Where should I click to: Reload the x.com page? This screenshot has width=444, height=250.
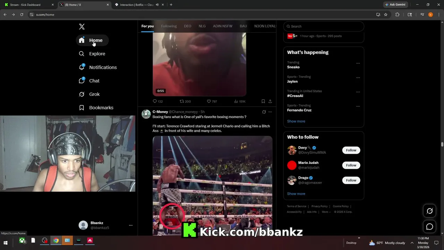(x=22, y=15)
